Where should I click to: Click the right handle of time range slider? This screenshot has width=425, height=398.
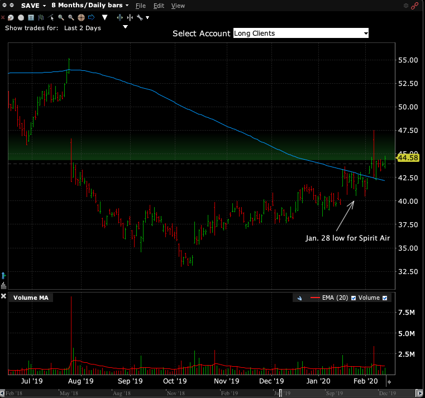(417, 393)
